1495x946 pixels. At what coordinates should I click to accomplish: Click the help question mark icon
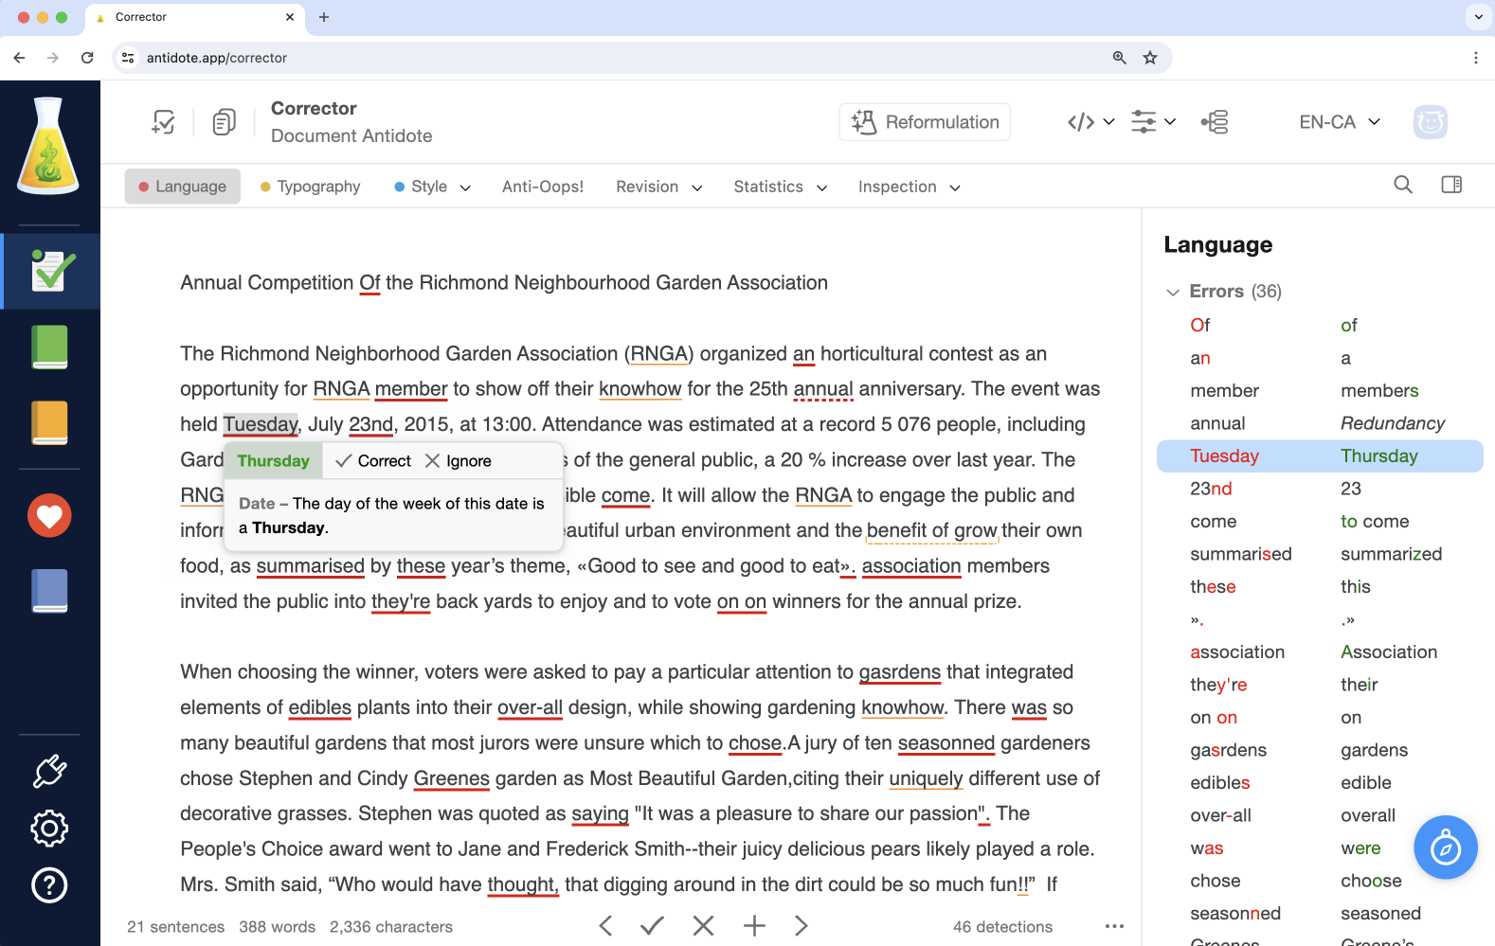coord(49,885)
